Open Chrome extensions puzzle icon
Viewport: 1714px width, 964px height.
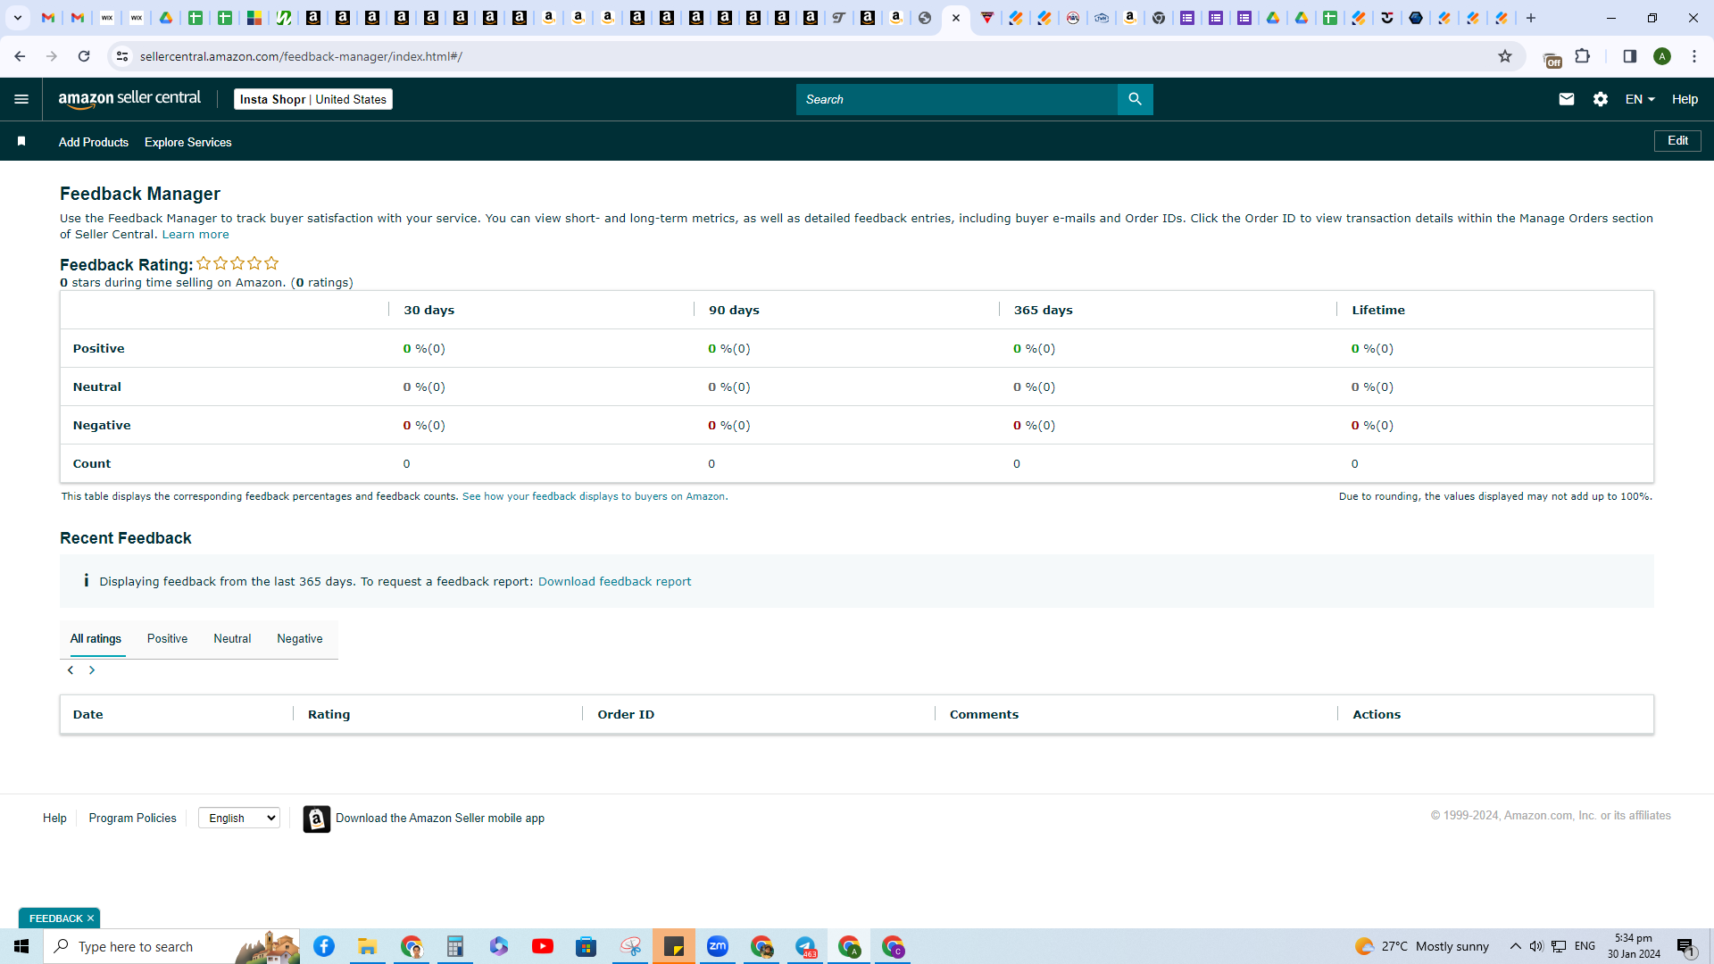(x=1583, y=56)
